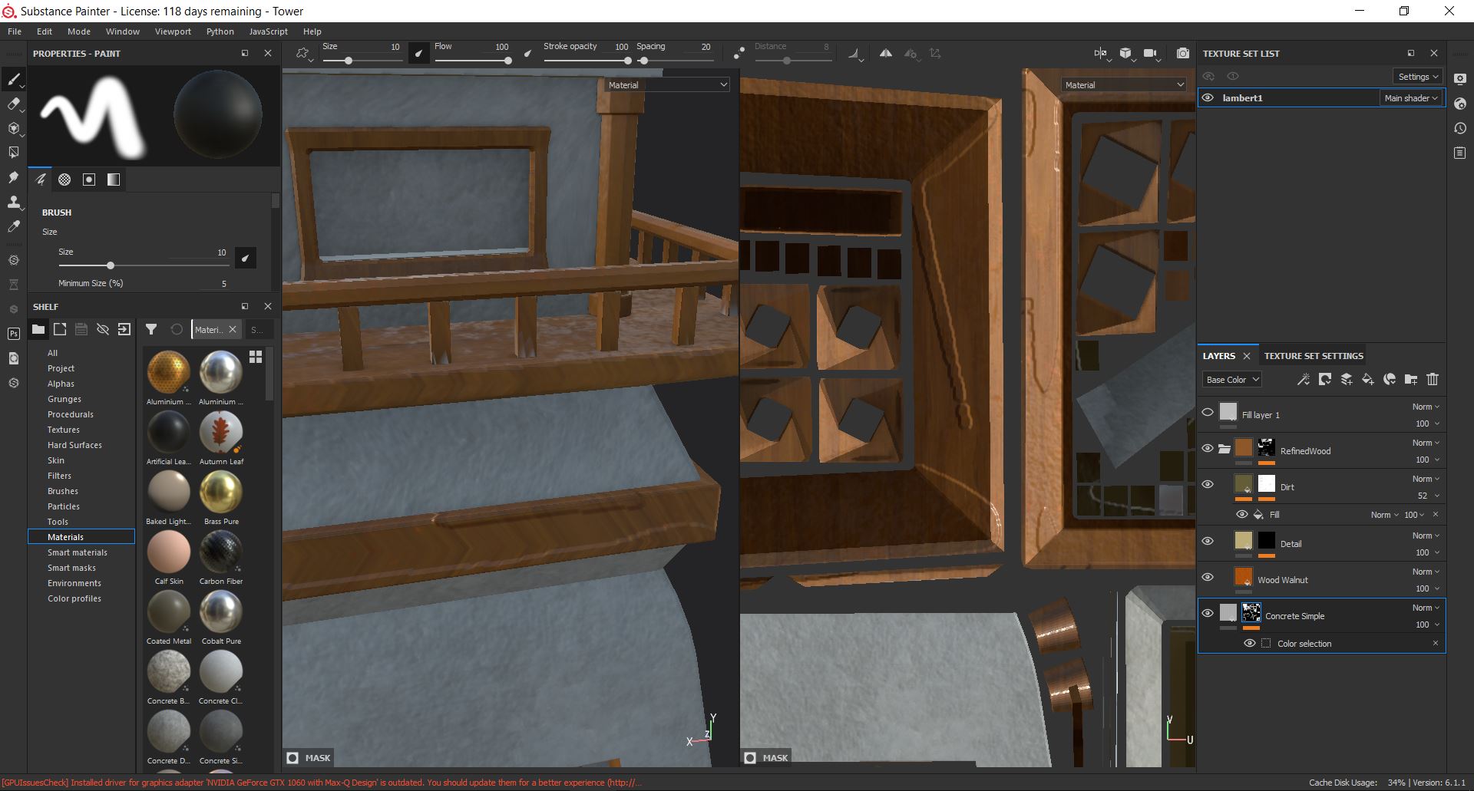Adjust the Stroke opacity slider
This screenshot has height=791, width=1474.
tap(587, 61)
